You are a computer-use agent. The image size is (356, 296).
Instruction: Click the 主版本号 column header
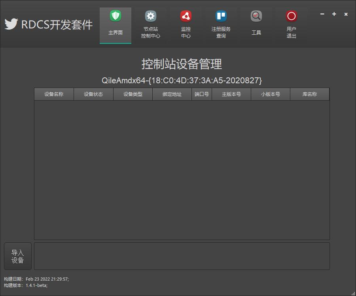[x=231, y=94]
